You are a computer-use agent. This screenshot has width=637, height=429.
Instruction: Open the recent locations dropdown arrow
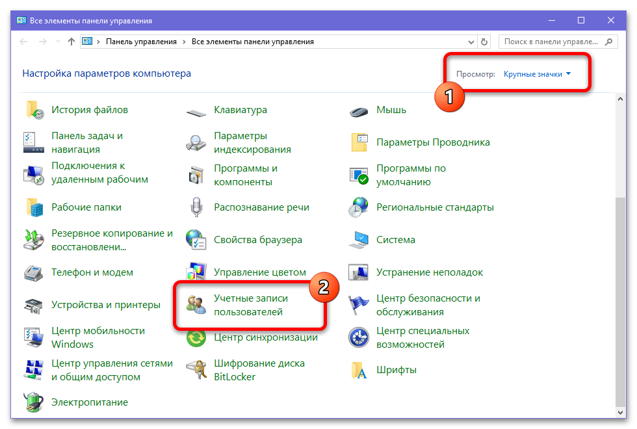(x=58, y=42)
